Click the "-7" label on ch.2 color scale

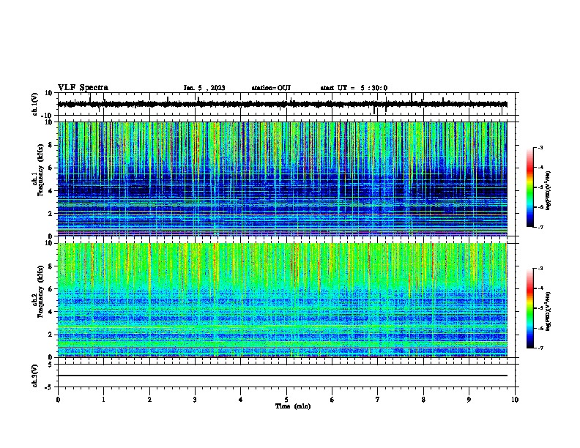540,348
